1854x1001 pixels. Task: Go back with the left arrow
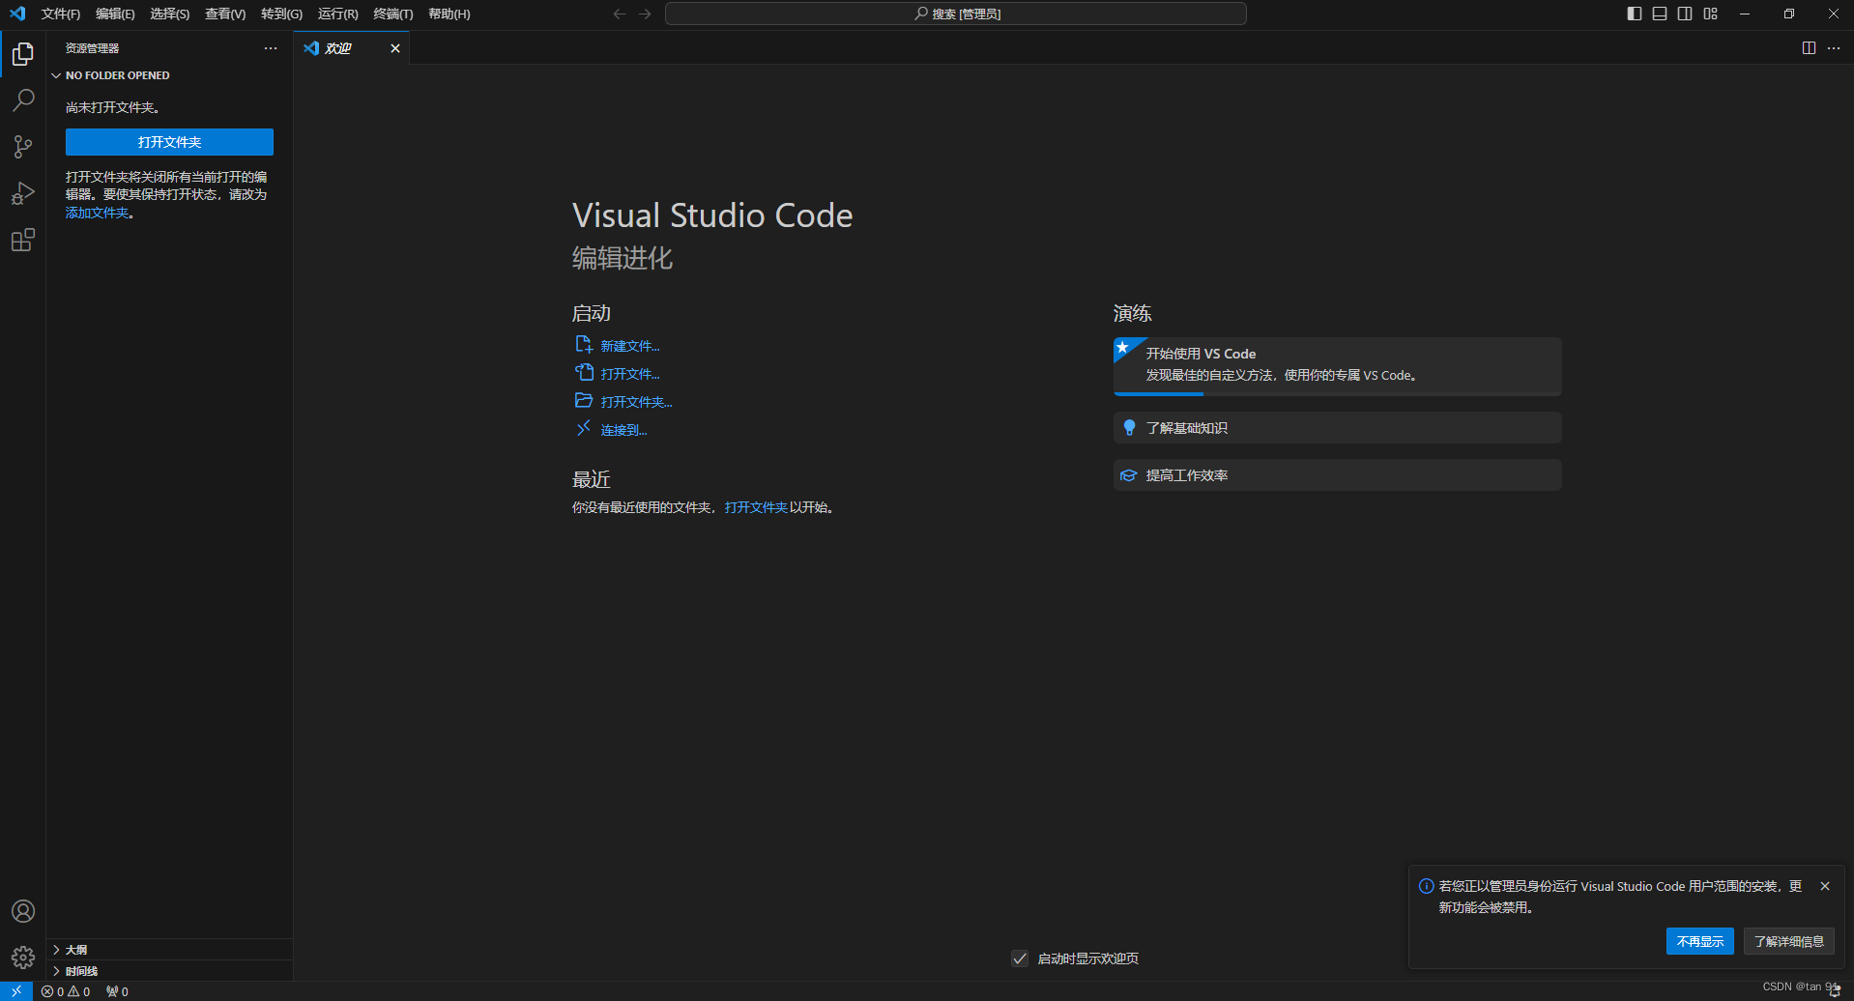620,14
